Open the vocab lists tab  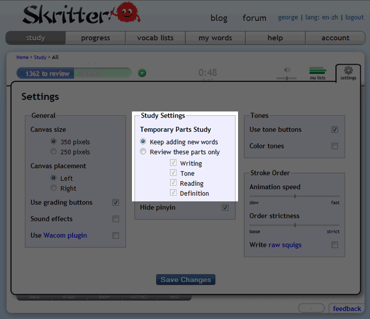point(154,38)
